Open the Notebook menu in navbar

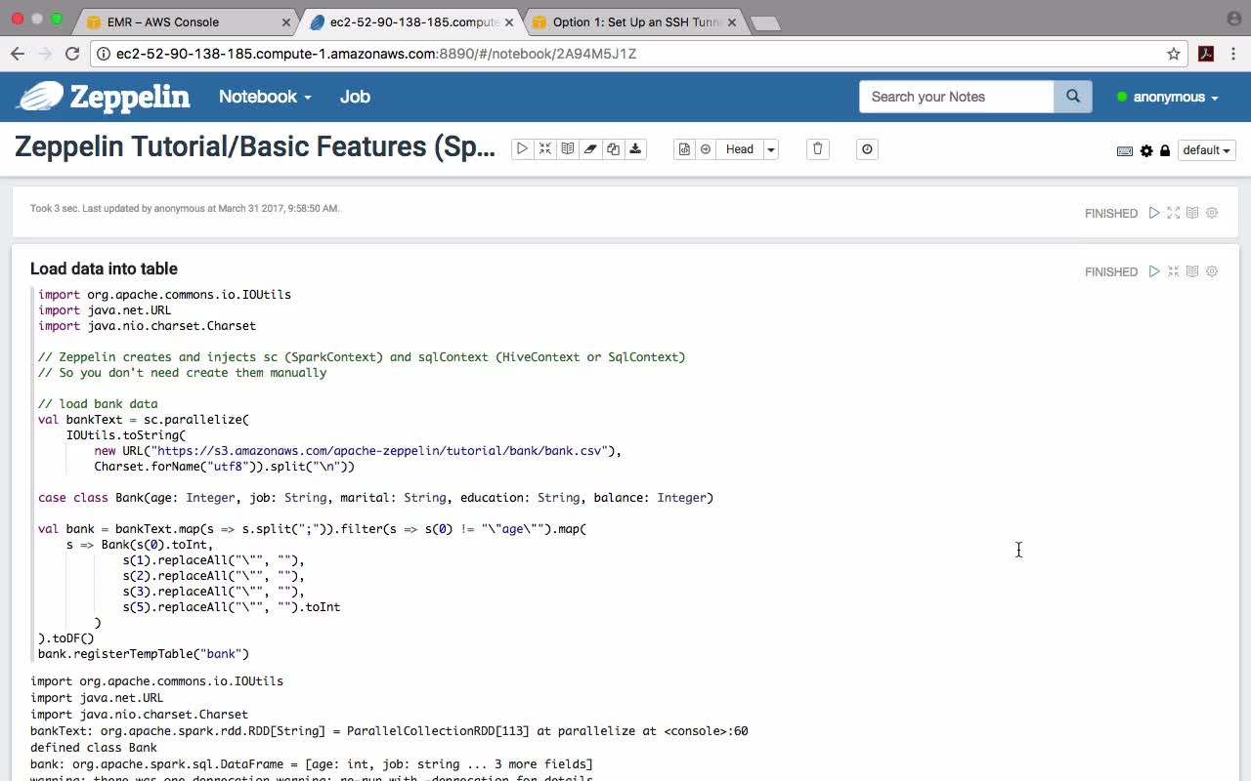pyautogui.click(x=265, y=97)
